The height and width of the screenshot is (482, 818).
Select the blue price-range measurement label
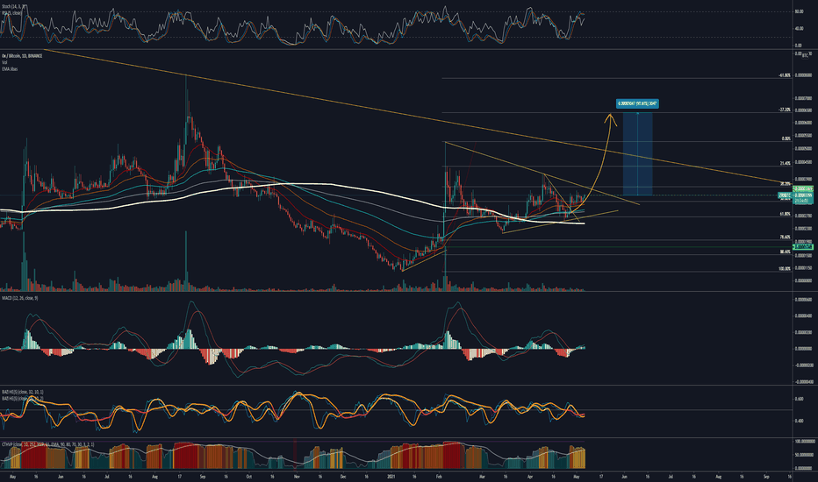(637, 103)
